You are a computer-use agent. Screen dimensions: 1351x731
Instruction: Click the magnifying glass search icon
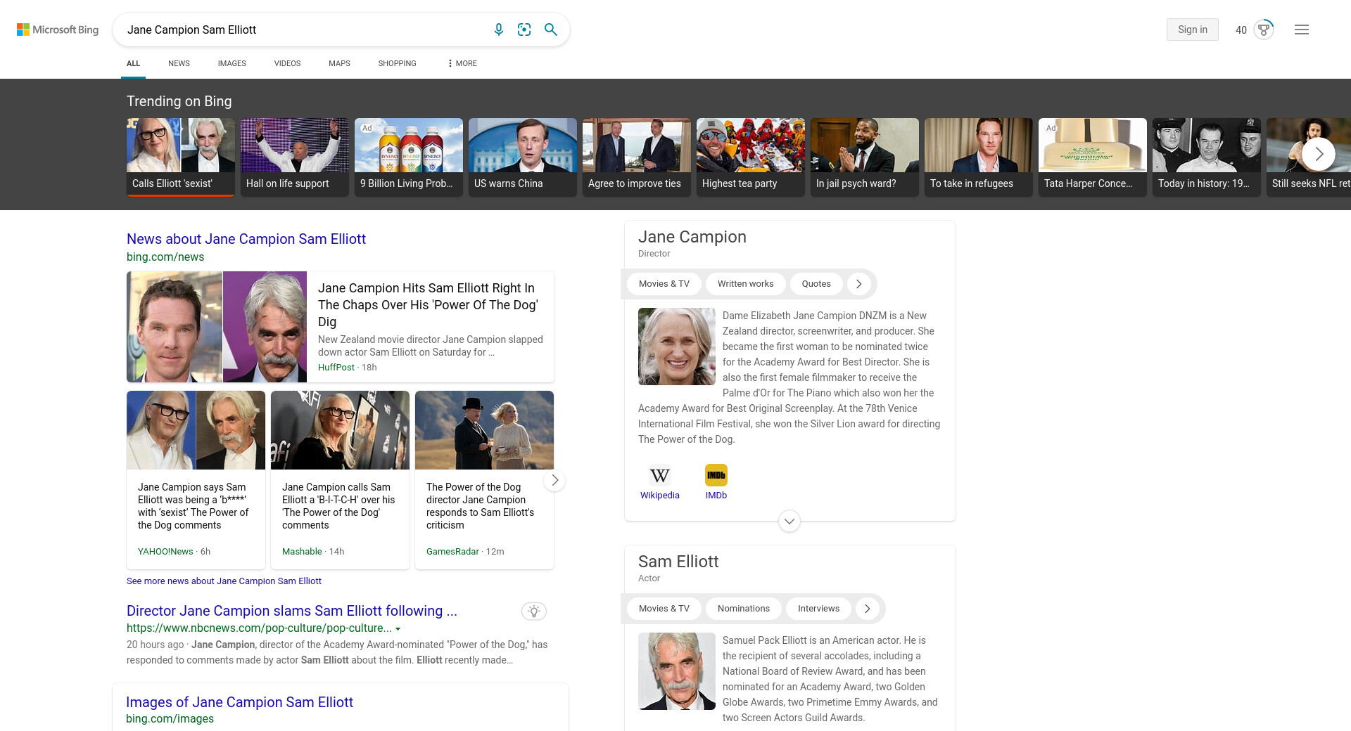tap(551, 30)
